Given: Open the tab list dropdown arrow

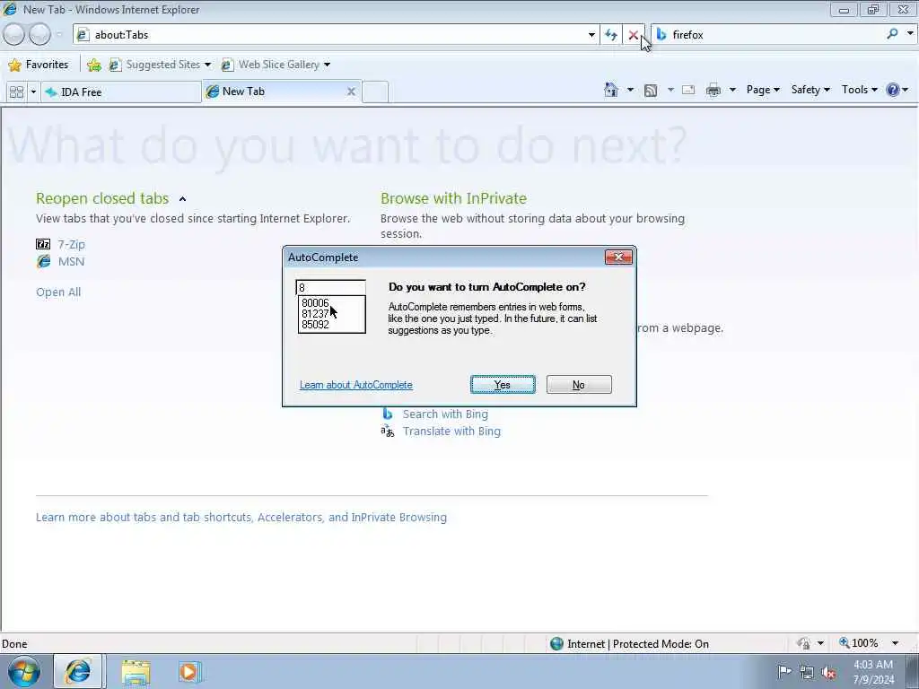Looking at the screenshot, I should 33,92.
